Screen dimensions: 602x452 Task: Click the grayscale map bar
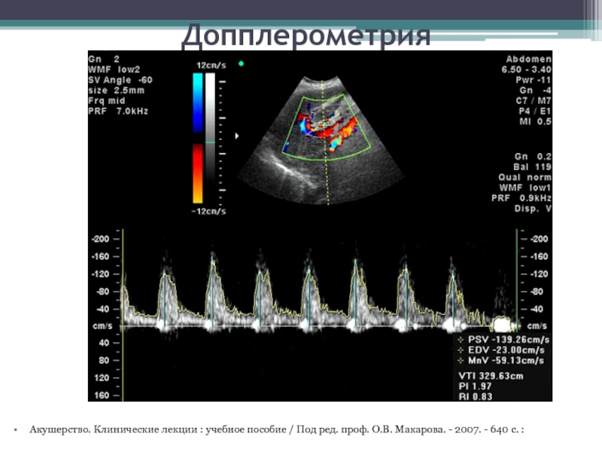211,127
